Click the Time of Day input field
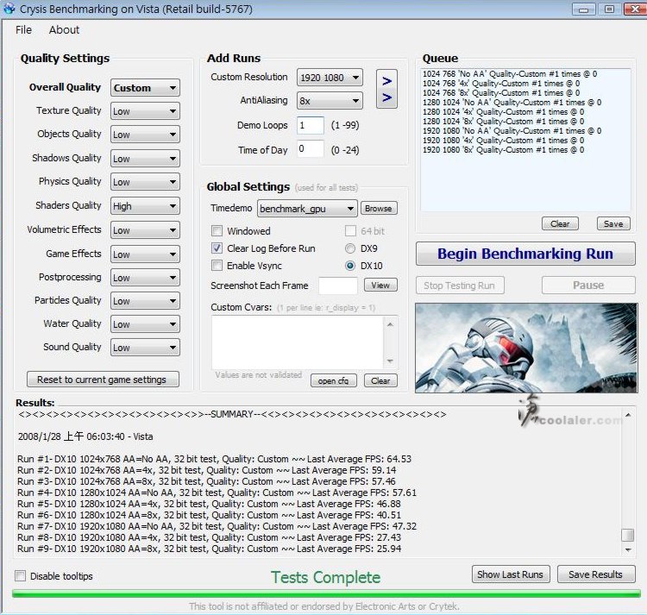Screen dimensions: 647x615 pos(311,149)
